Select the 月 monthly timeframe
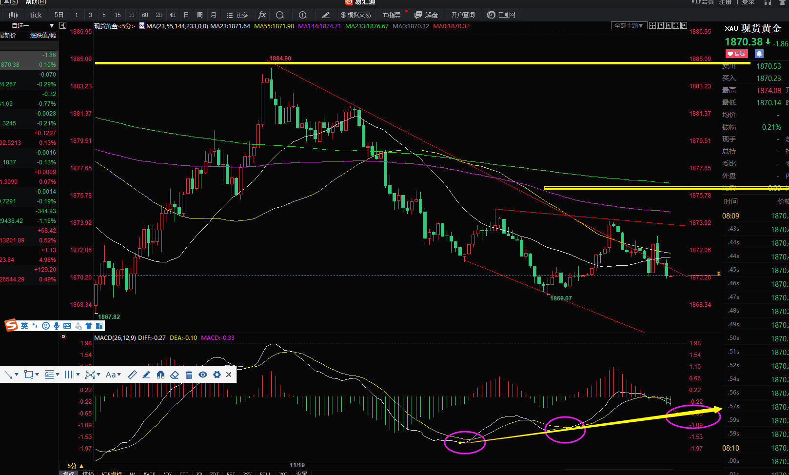789x475 pixels. [x=213, y=15]
